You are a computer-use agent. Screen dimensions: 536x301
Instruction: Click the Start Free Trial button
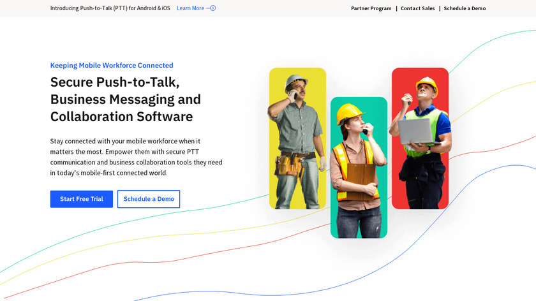pyautogui.click(x=82, y=199)
